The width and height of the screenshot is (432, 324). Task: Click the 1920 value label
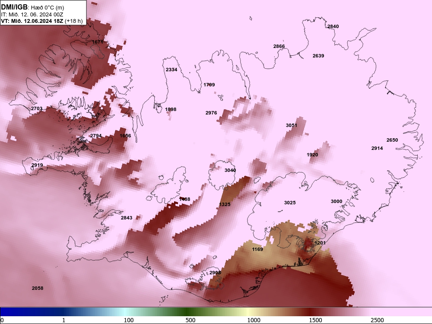point(312,155)
